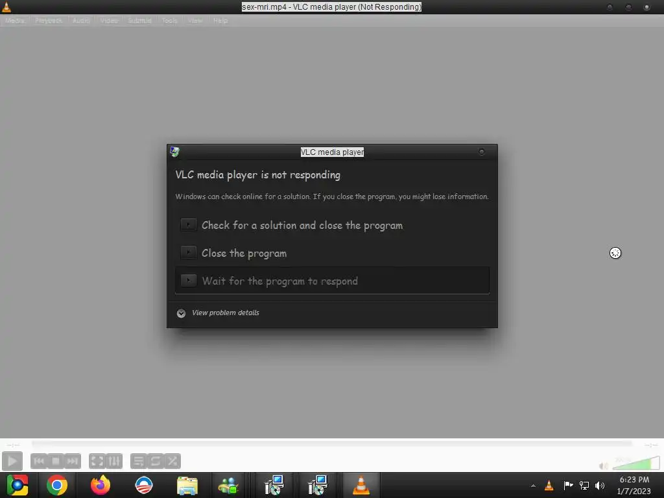Choose Check for a solution and close
The width and height of the screenshot is (664, 498).
point(333,225)
